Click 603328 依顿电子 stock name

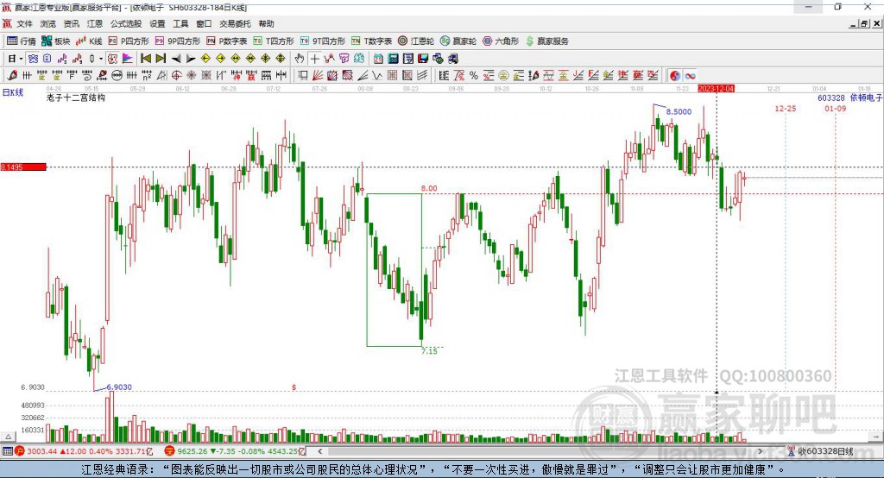849,97
